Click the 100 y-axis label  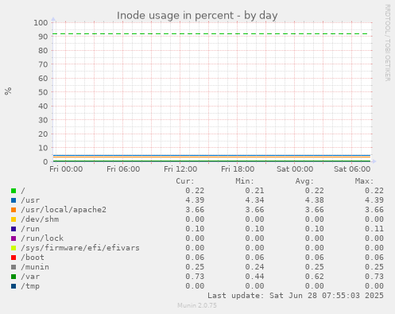41,22
